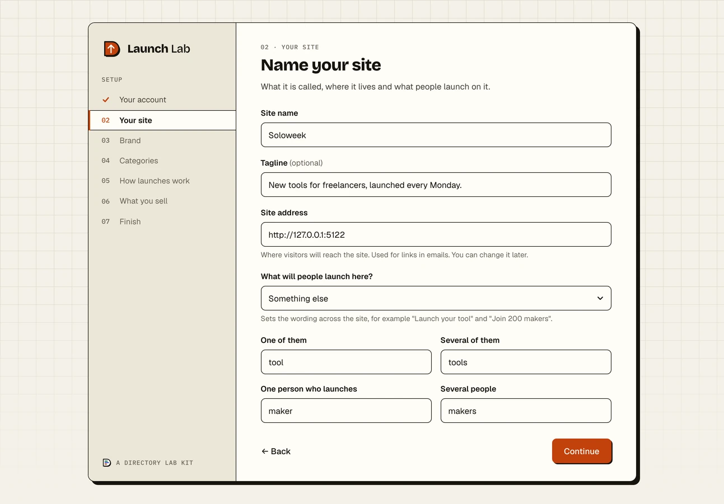Click the Tagline (optional) label

click(292, 163)
